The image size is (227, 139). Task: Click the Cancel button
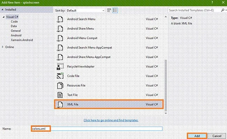coord(217,136)
